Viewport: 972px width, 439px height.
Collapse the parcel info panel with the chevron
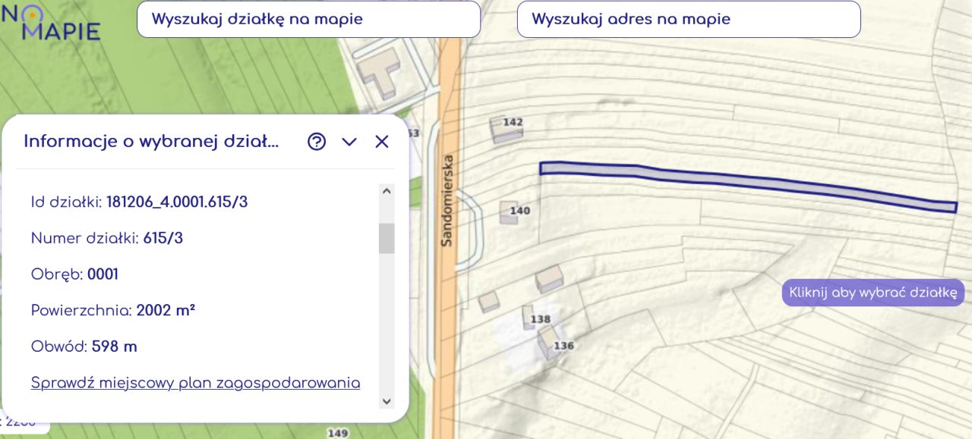coord(349,143)
